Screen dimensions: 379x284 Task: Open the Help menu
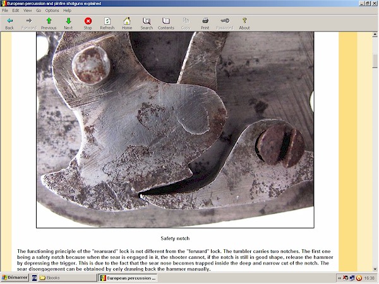pyautogui.click(x=67, y=10)
